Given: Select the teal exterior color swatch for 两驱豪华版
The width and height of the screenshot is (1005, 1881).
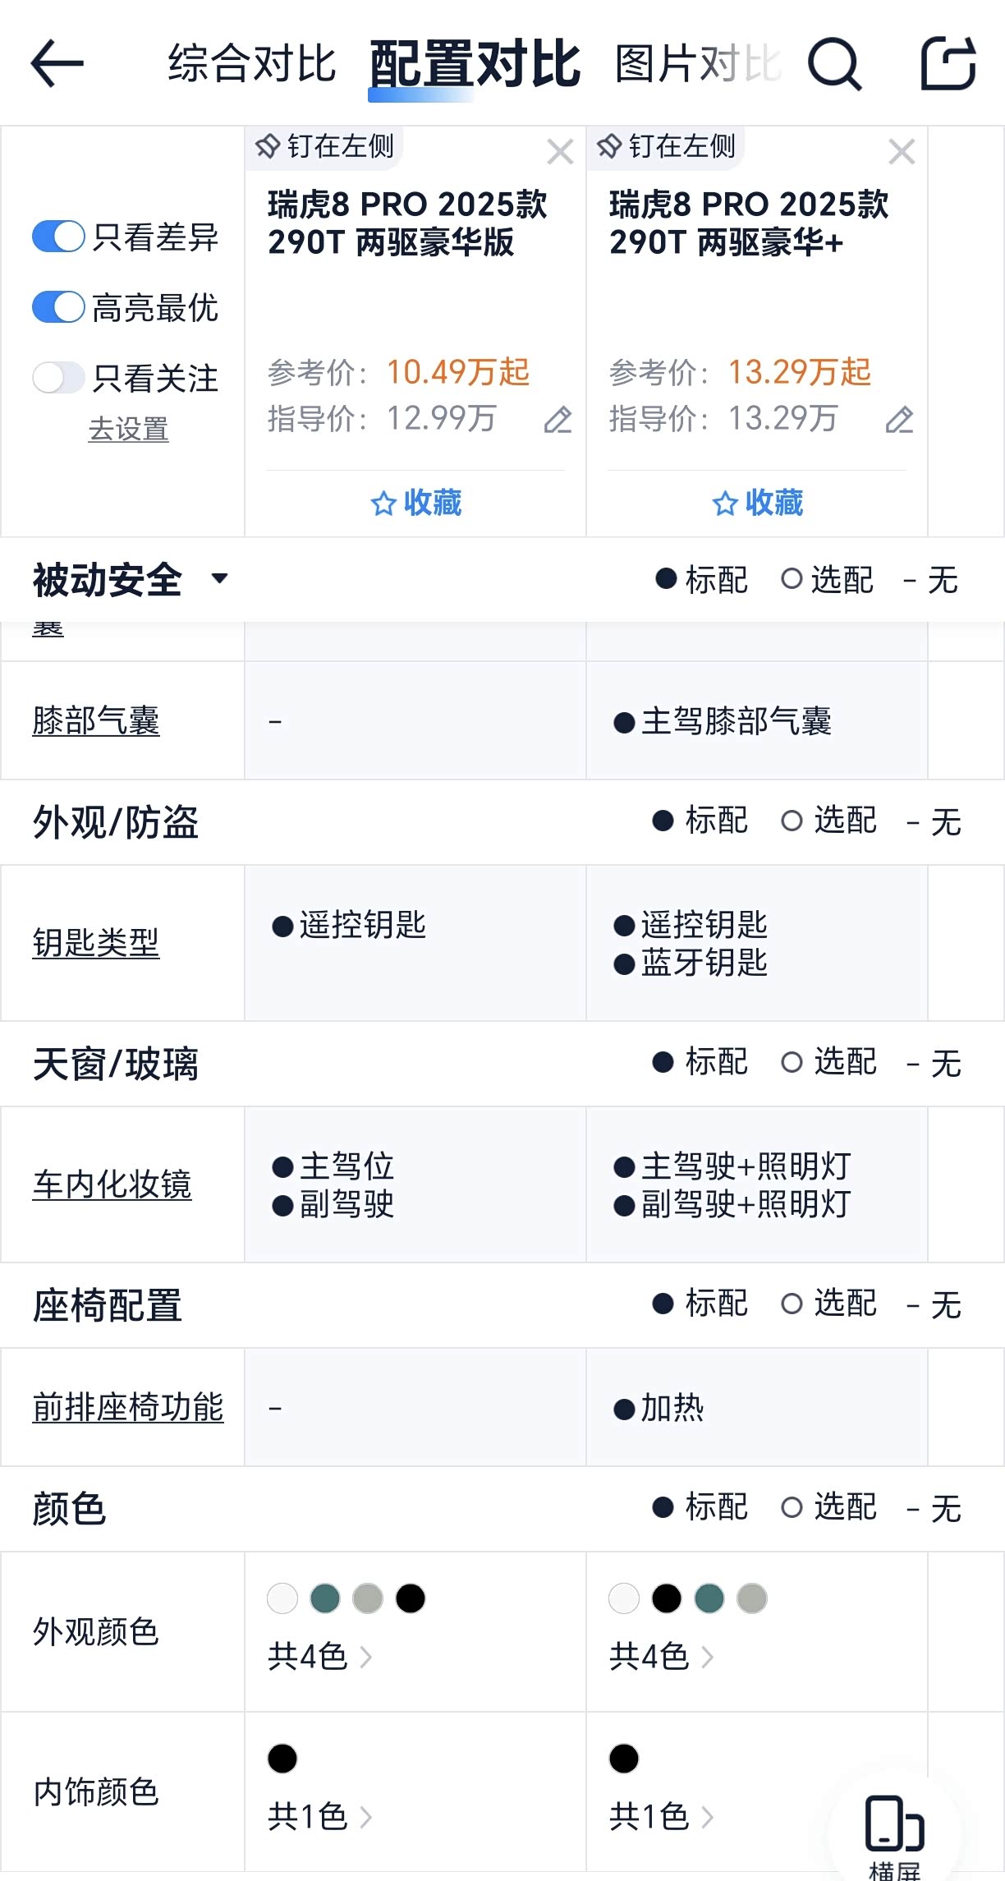Looking at the screenshot, I should point(325,1598).
